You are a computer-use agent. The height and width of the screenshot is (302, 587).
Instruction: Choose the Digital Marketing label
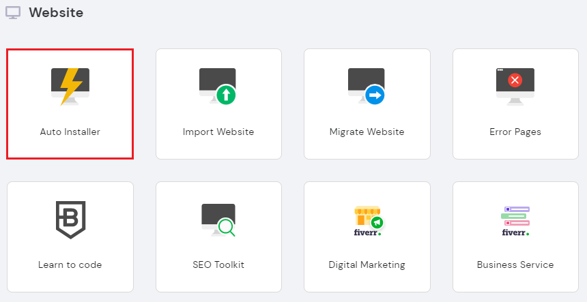(x=367, y=265)
